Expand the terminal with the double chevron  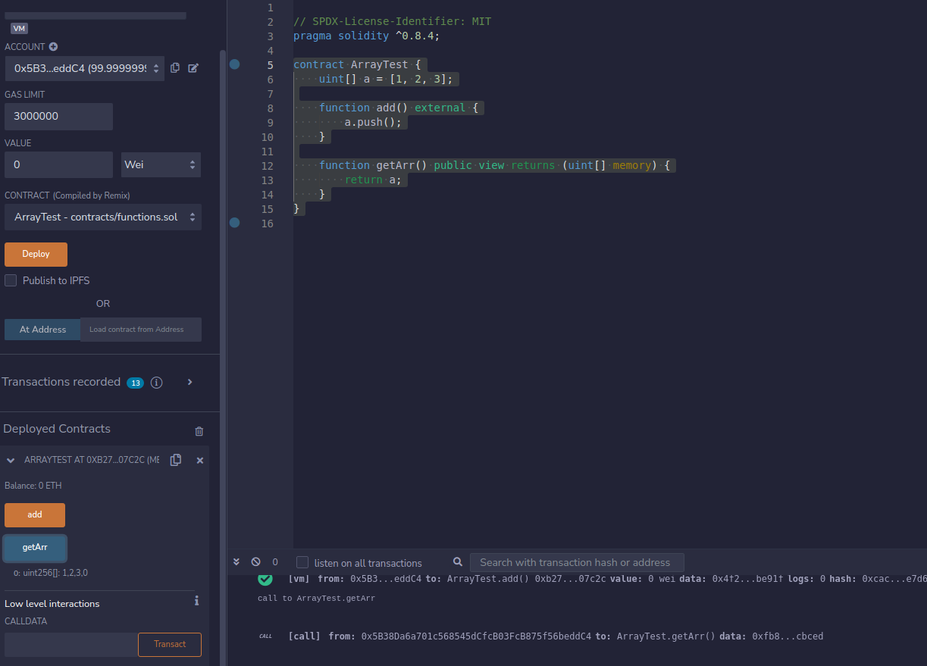point(236,561)
